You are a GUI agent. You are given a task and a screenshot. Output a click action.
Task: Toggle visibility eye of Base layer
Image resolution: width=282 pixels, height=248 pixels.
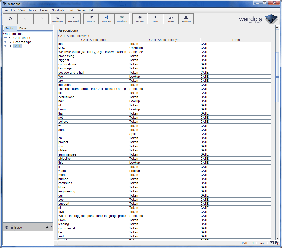7,227
